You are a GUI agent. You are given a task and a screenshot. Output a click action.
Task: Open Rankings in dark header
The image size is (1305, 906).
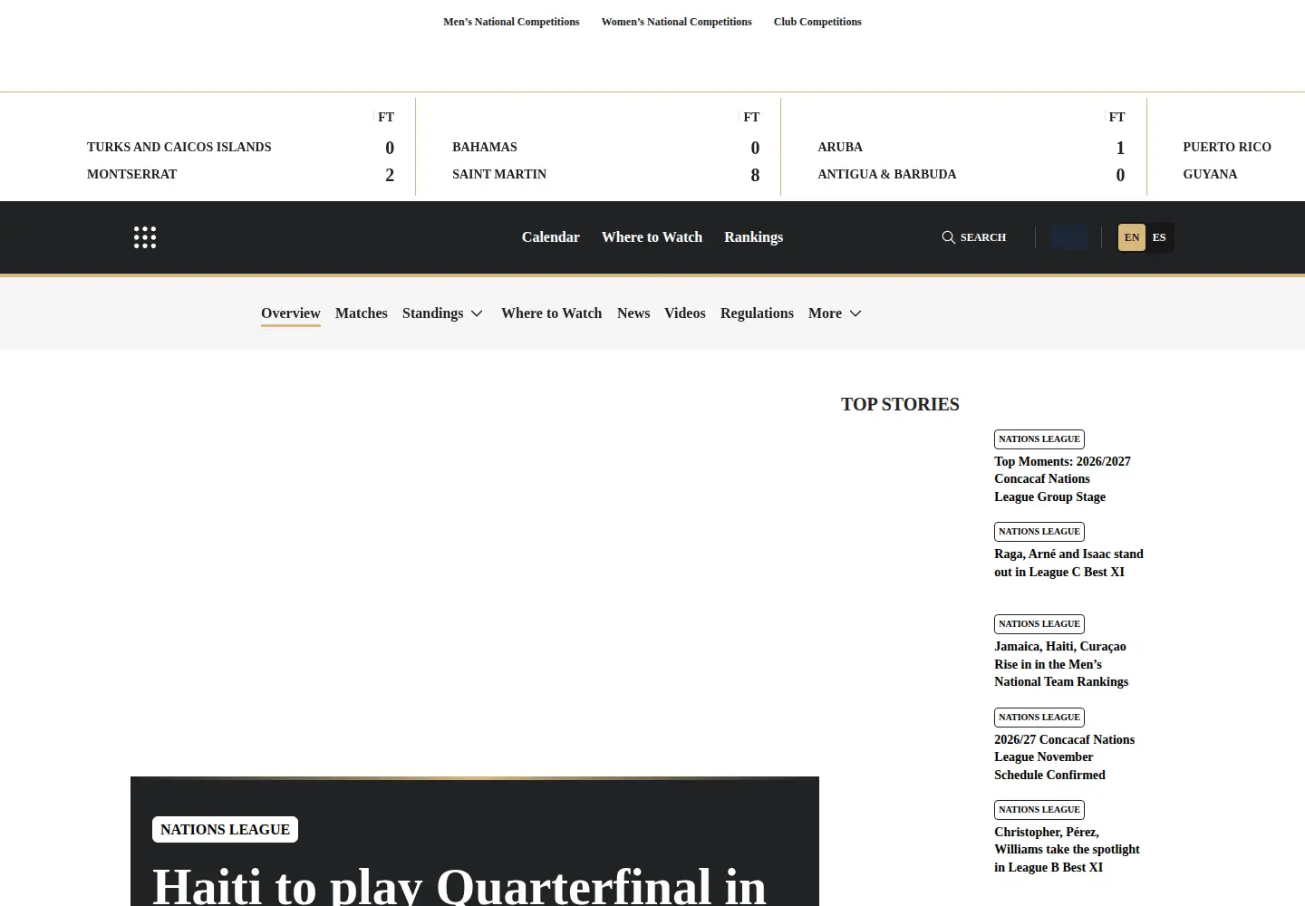pos(754,237)
